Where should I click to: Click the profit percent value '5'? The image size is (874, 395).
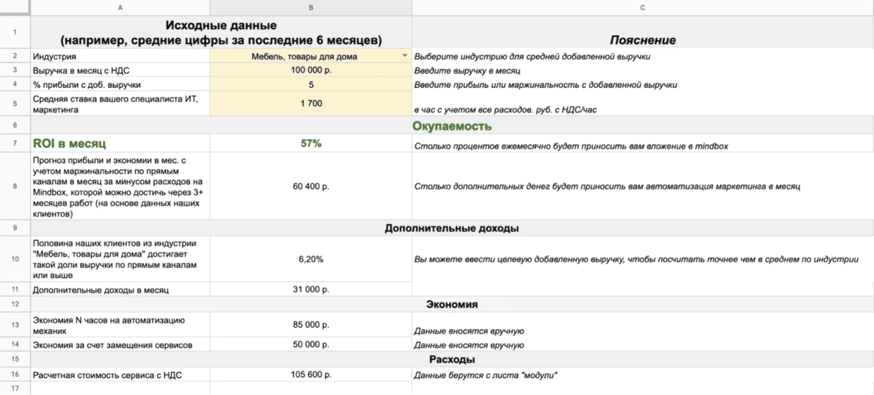311,85
